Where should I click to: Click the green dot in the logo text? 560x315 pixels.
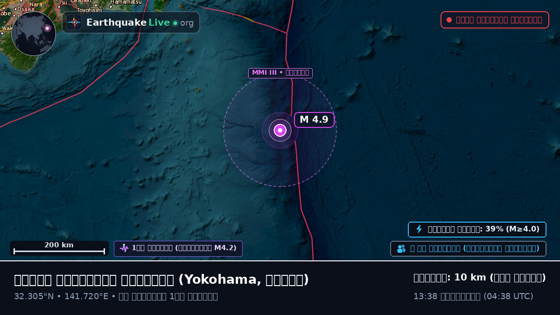(x=175, y=23)
